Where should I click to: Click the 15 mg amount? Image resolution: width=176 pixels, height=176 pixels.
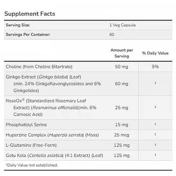(x=122, y=125)
